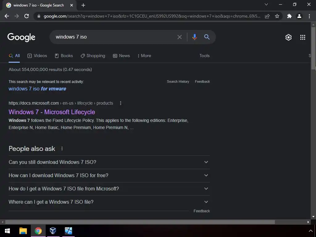Image resolution: width=316 pixels, height=237 pixels.
Task: Open People also ask options menu
Action: click(x=62, y=148)
